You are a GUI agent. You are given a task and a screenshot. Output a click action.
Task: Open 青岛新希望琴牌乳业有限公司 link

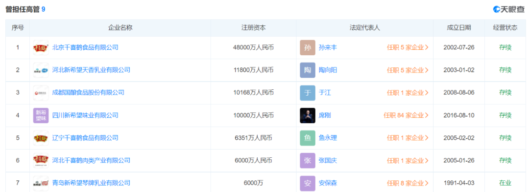click(x=91, y=183)
